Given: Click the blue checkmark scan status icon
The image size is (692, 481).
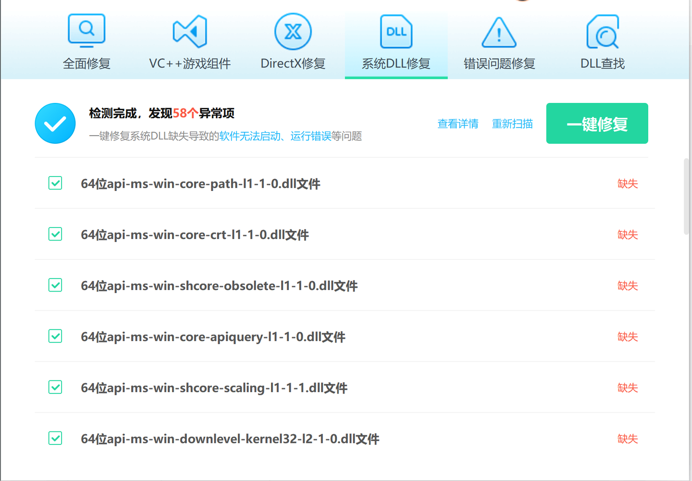Looking at the screenshot, I should (x=55, y=123).
